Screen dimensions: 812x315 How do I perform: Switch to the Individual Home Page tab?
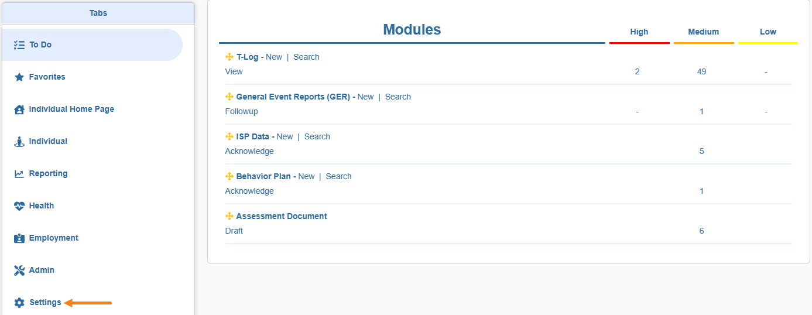tap(71, 109)
